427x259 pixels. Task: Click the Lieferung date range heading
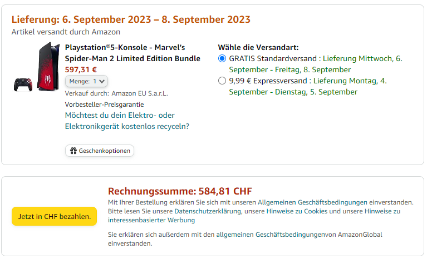click(x=131, y=19)
